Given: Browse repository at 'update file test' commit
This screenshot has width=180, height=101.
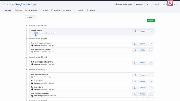Looking at the screenshot, I should [151, 31].
